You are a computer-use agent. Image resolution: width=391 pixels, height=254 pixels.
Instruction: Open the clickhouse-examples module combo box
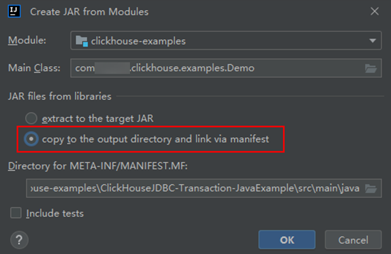[226, 40]
